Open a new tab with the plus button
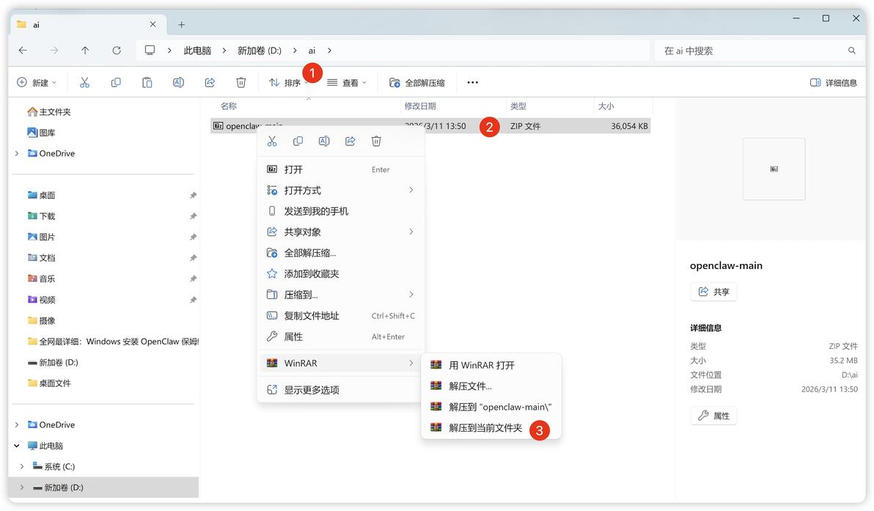Screen dimensions: 874x511 181,24
